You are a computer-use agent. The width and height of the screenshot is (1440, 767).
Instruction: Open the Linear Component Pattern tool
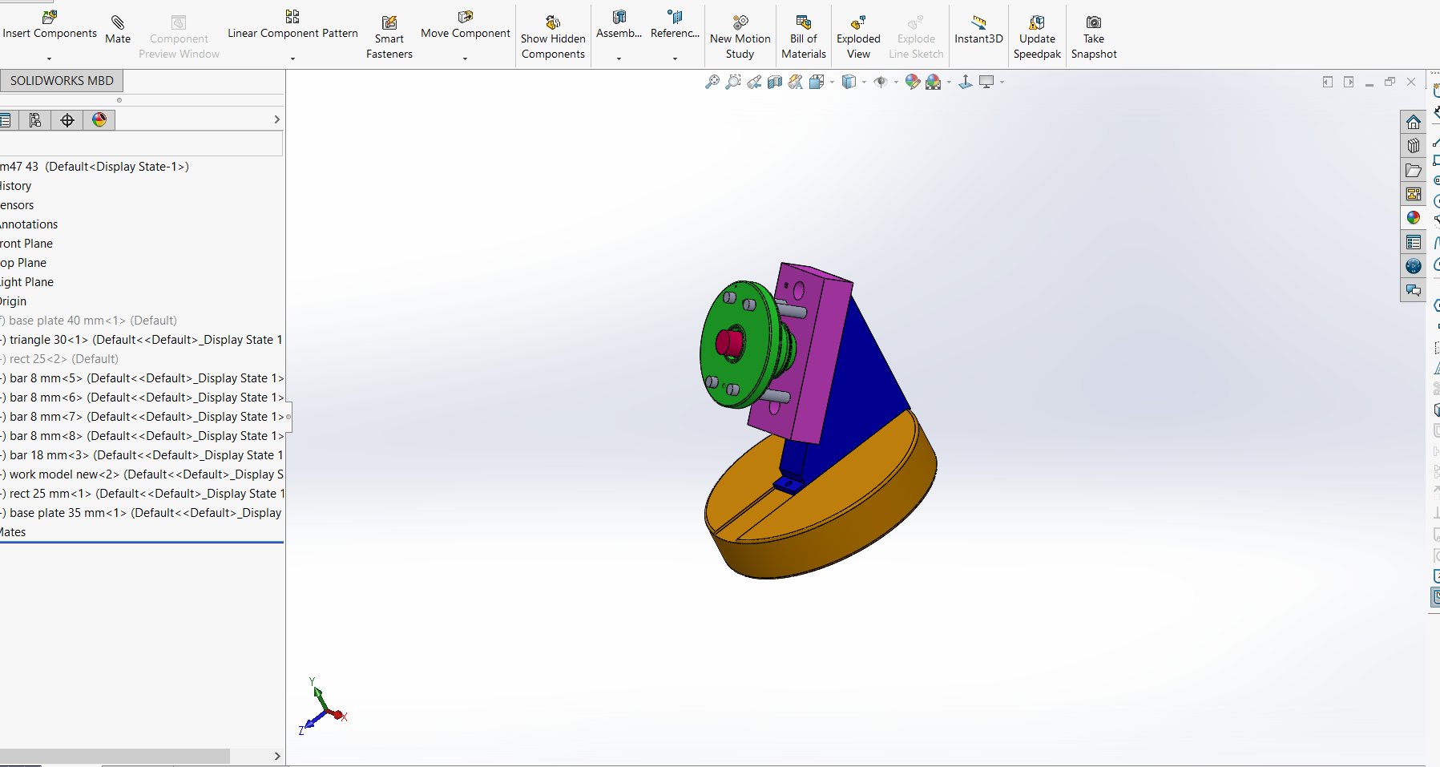(x=292, y=25)
